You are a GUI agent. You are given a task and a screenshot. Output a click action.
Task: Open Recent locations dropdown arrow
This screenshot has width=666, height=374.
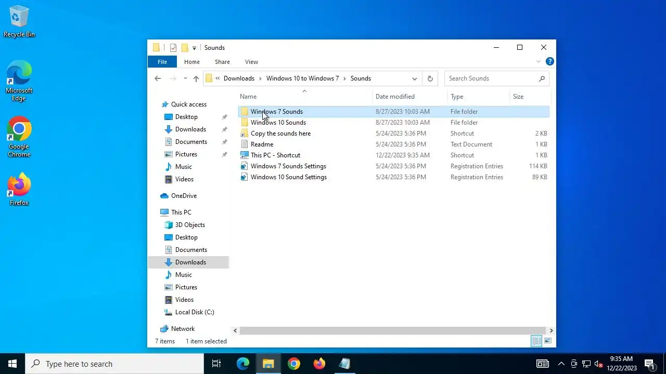(x=185, y=78)
